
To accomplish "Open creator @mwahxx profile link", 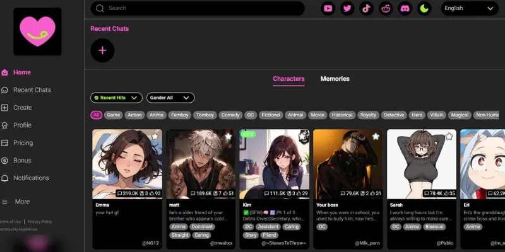I will [x=222, y=243].
